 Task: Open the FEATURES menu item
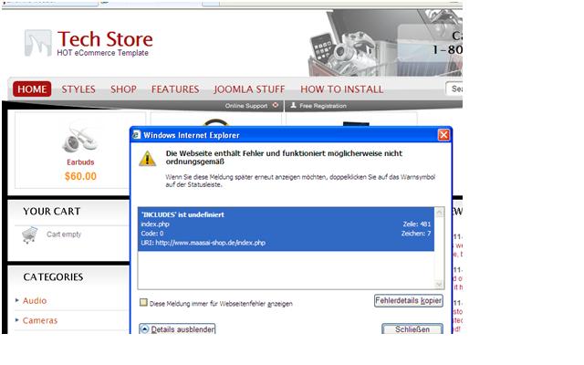tap(175, 89)
